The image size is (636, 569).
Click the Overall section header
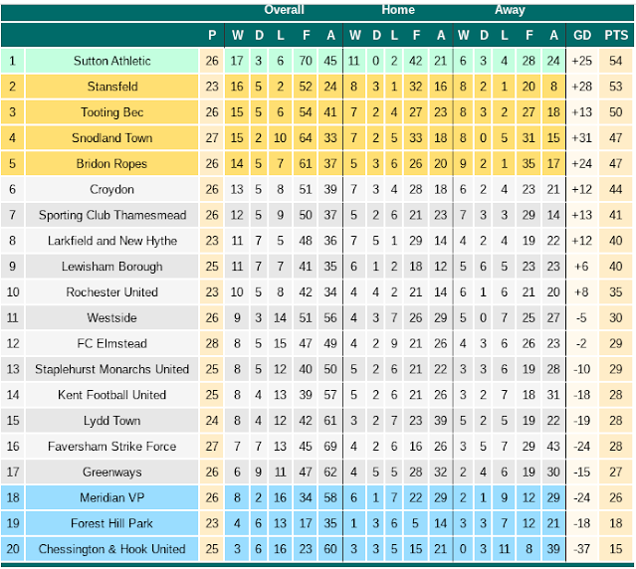tap(284, 10)
